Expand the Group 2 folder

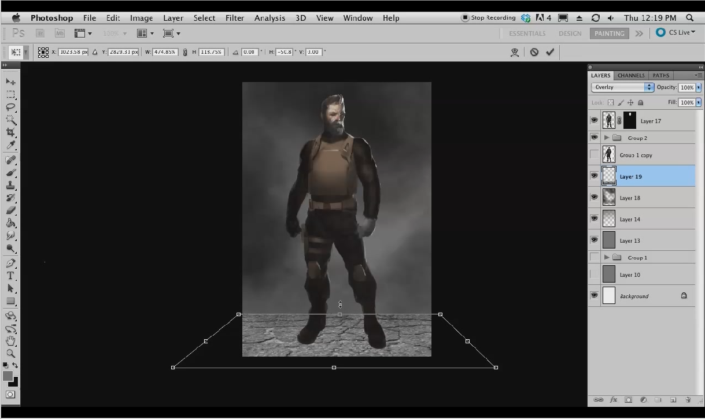pyautogui.click(x=607, y=138)
